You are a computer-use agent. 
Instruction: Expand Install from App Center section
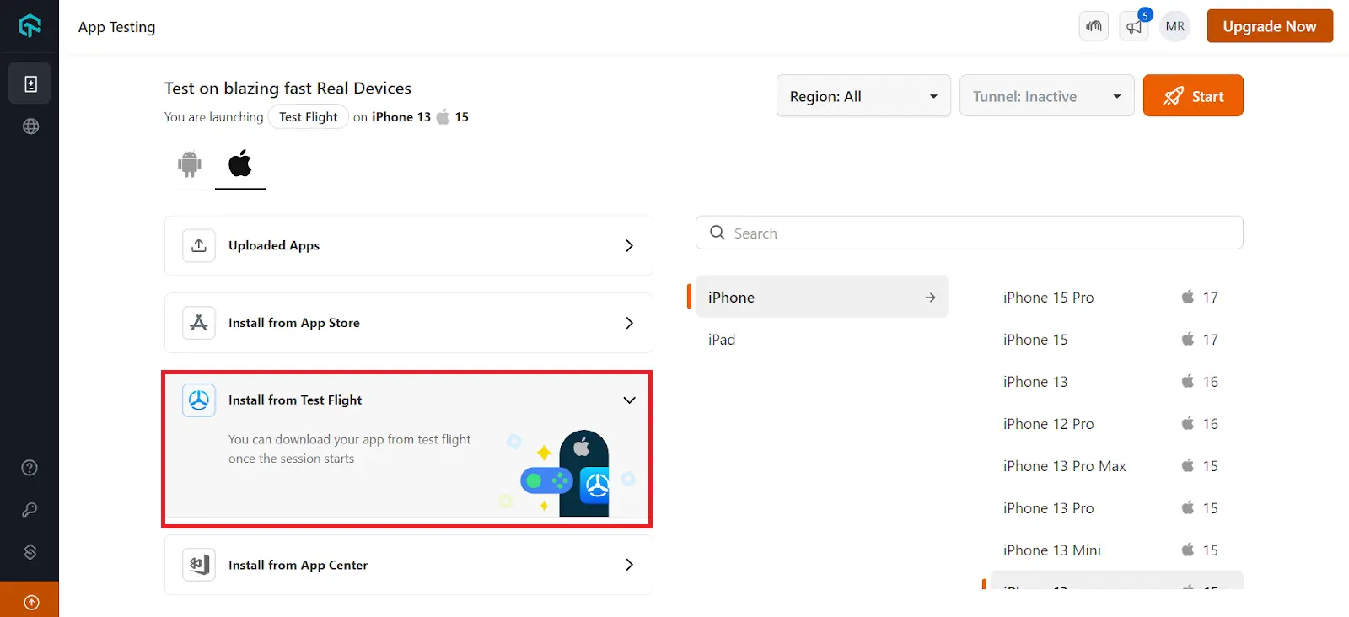tap(408, 565)
